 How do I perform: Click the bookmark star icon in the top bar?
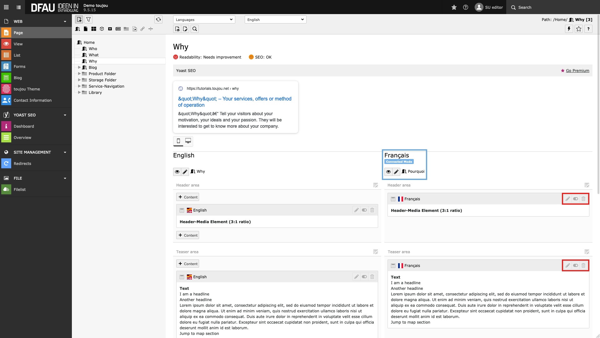pos(454,7)
